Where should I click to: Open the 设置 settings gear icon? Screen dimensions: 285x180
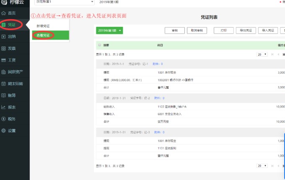click(4, 131)
